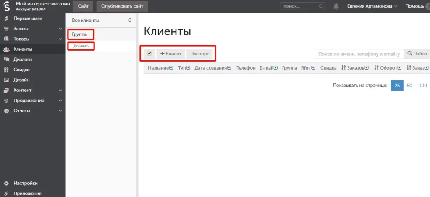430x197 pixels.
Task: Click the InSales logo icon
Action: click(7, 6)
